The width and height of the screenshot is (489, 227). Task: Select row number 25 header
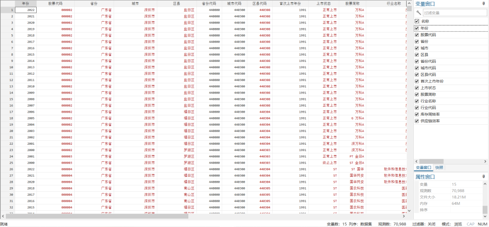point(8,163)
